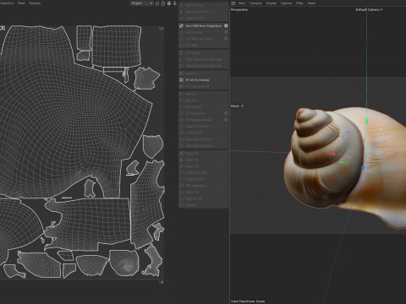Screen dimensions: 406x304
Task: Open the Paint menu
Action: (21, 3)
